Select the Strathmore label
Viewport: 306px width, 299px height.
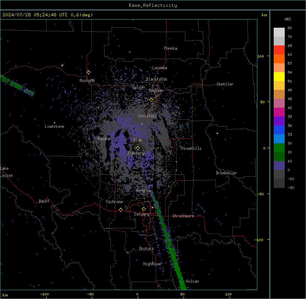(x=183, y=216)
